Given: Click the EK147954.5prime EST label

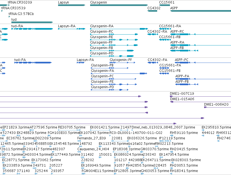Looking at the screenshot, I should (x=174, y=155).
